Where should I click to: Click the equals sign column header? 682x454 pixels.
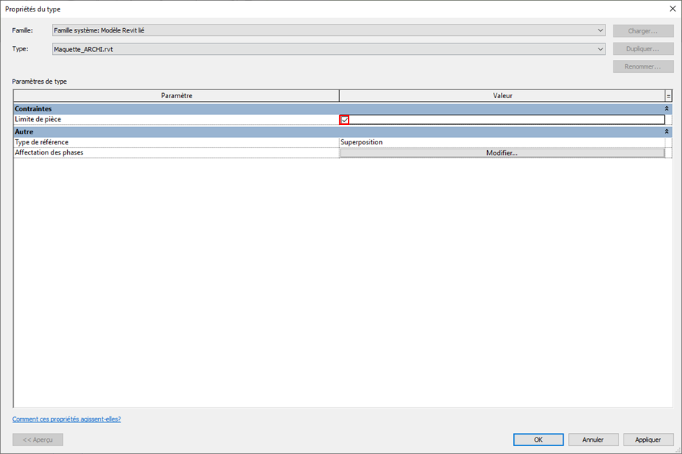pyautogui.click(x=668, y=96)
